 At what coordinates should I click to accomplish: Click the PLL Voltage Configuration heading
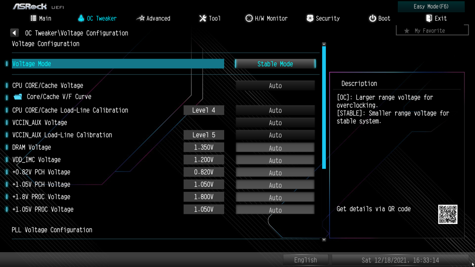pos(52,230)
